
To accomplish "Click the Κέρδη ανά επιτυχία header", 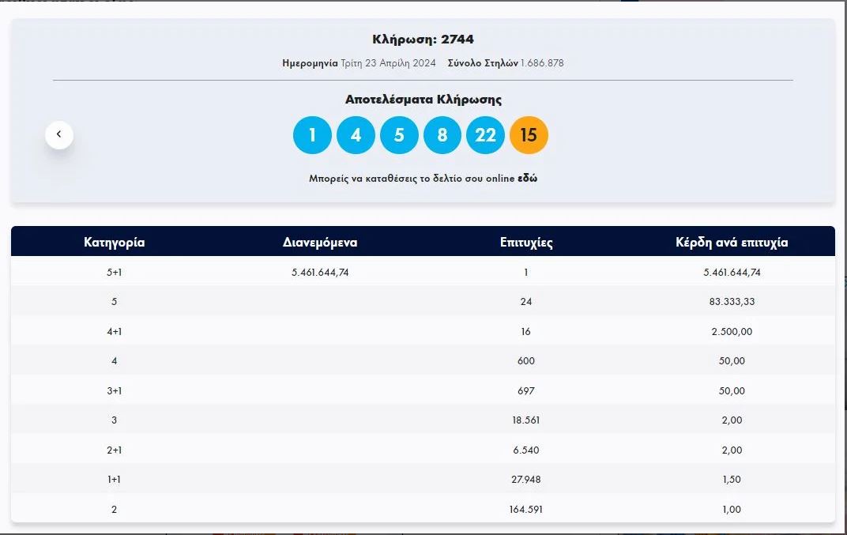I will pyautogui.click(x=732, y=243).
